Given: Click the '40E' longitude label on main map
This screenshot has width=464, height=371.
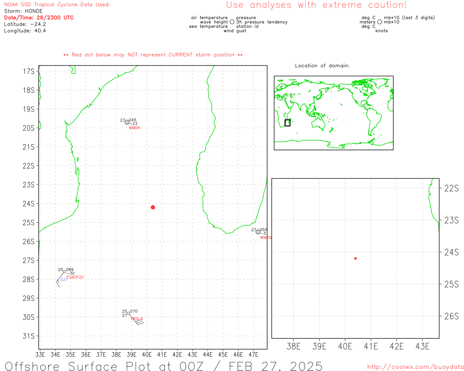Looking at the screenshot, I should pyautogui.click(x=147, y=354).
